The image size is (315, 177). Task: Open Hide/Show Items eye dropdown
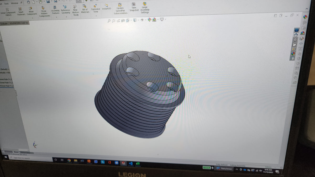(143, 20)
